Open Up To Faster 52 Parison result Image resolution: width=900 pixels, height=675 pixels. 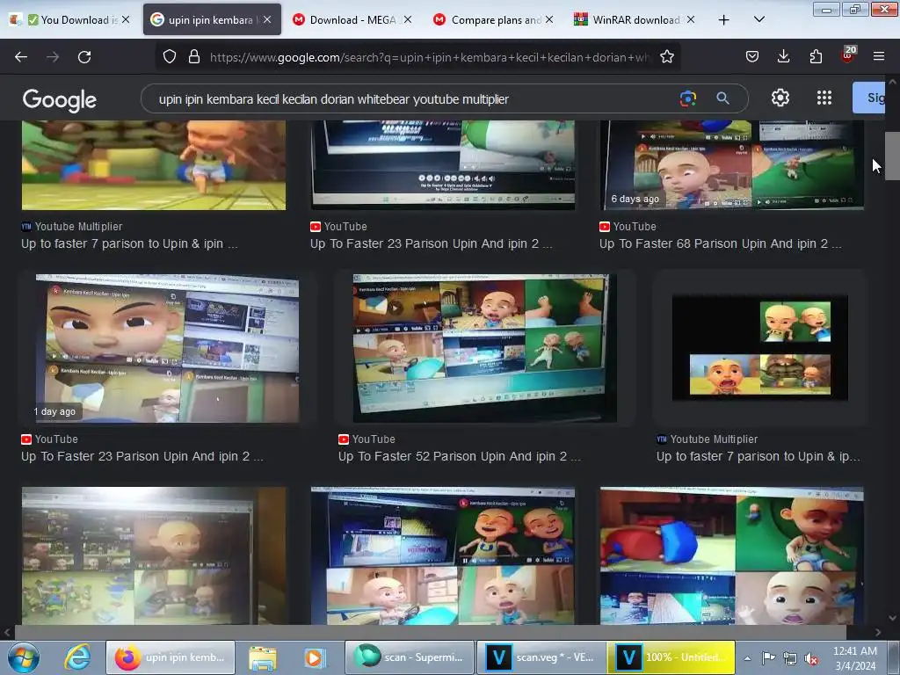(x=459, y=456)
